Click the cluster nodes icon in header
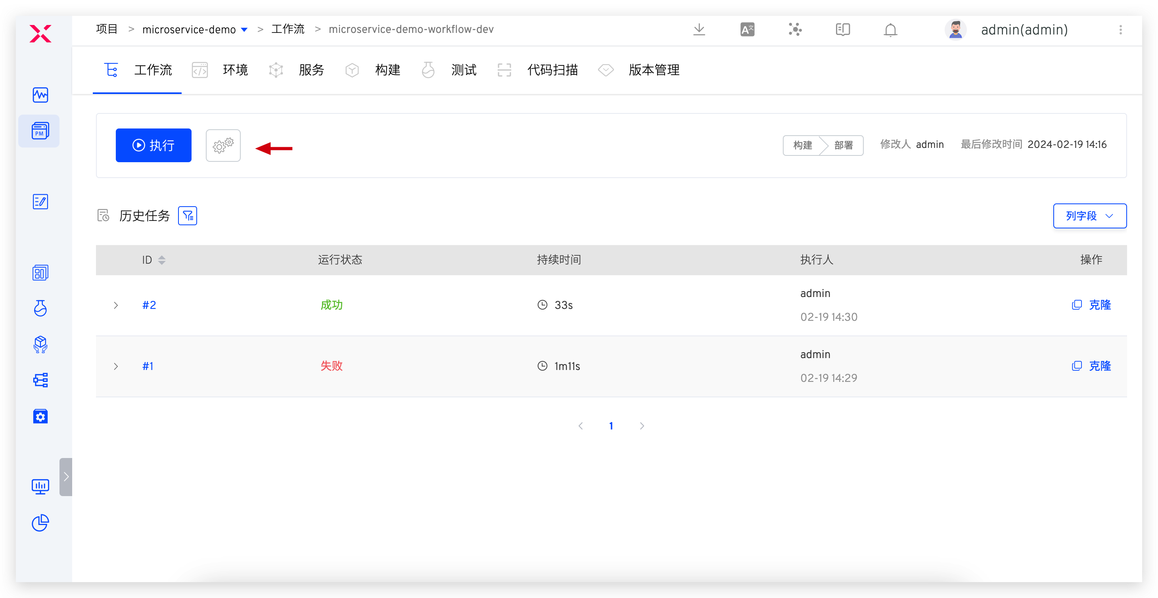This screenshot has height=598, width=1158. (795, 30)
